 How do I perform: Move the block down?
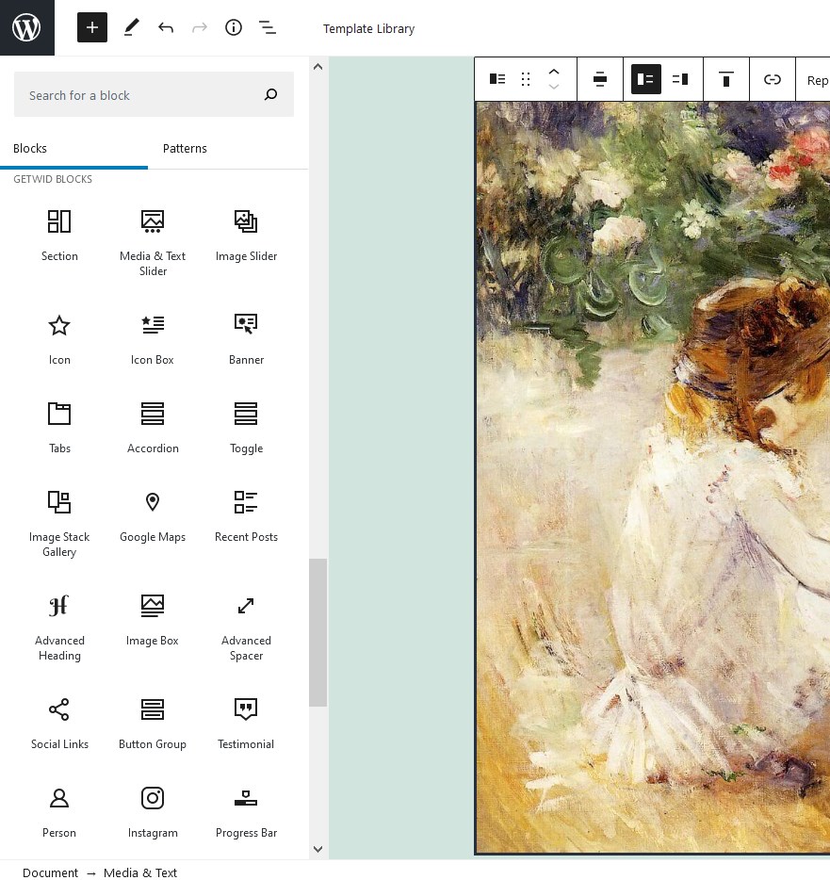[553, 87]
